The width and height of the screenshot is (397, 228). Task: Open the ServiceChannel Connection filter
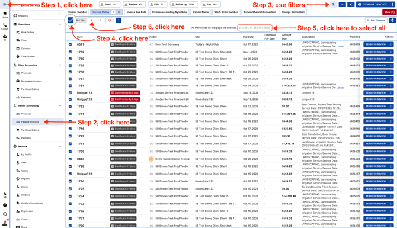[x=260, y=12]
